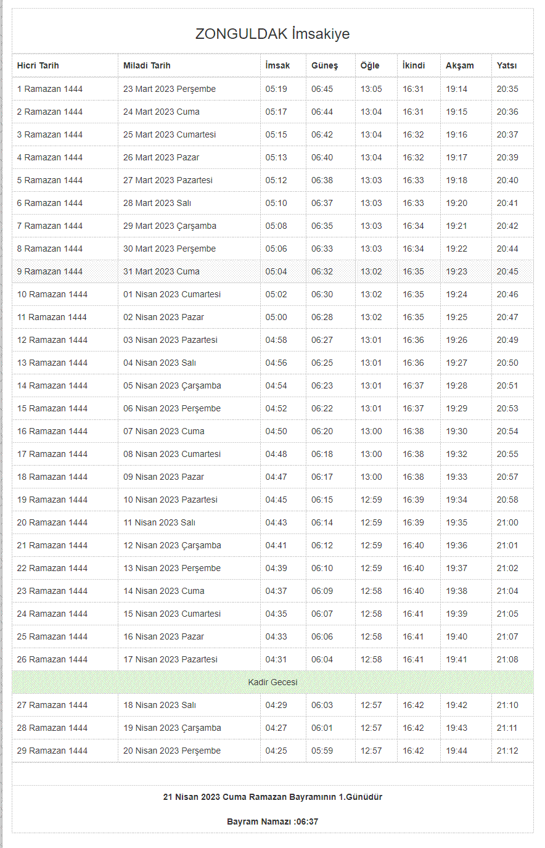The image size is (545, 848).
Task: Click the ZONGULDAK İmsakiye title
Action: (272, 34)
